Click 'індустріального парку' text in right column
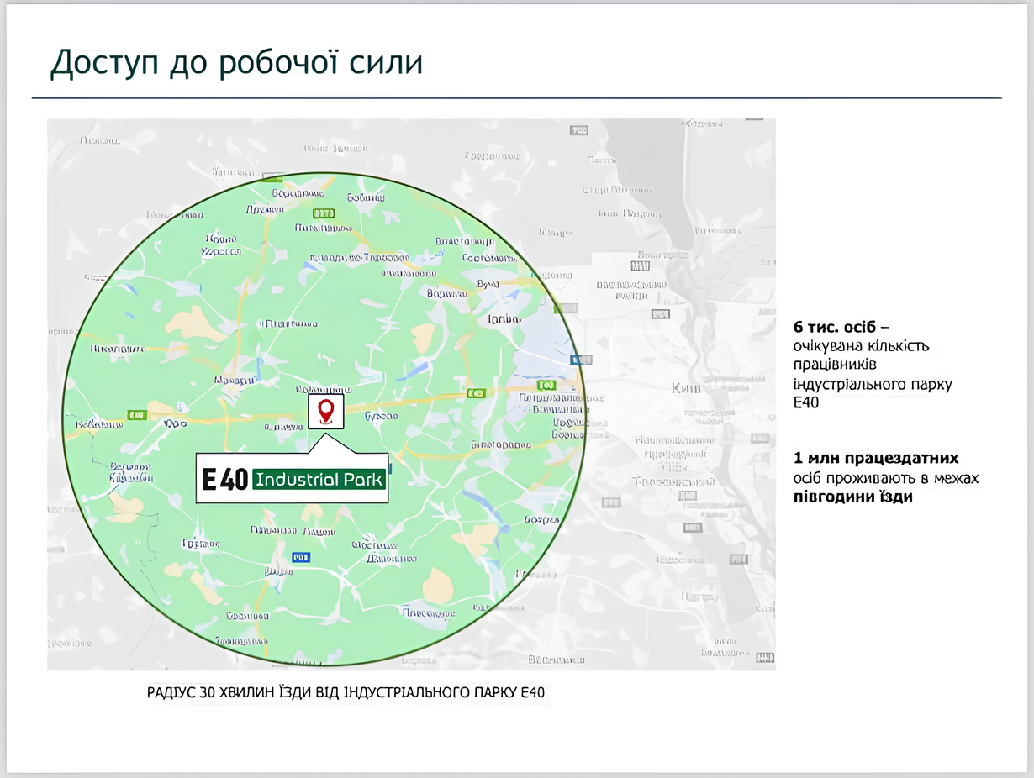The width and height of the screenshot is (1034, 778). point(873,384)
